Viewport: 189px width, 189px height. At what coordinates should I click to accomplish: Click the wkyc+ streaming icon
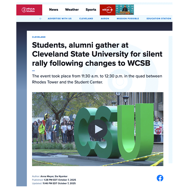[x=108, y=10]
